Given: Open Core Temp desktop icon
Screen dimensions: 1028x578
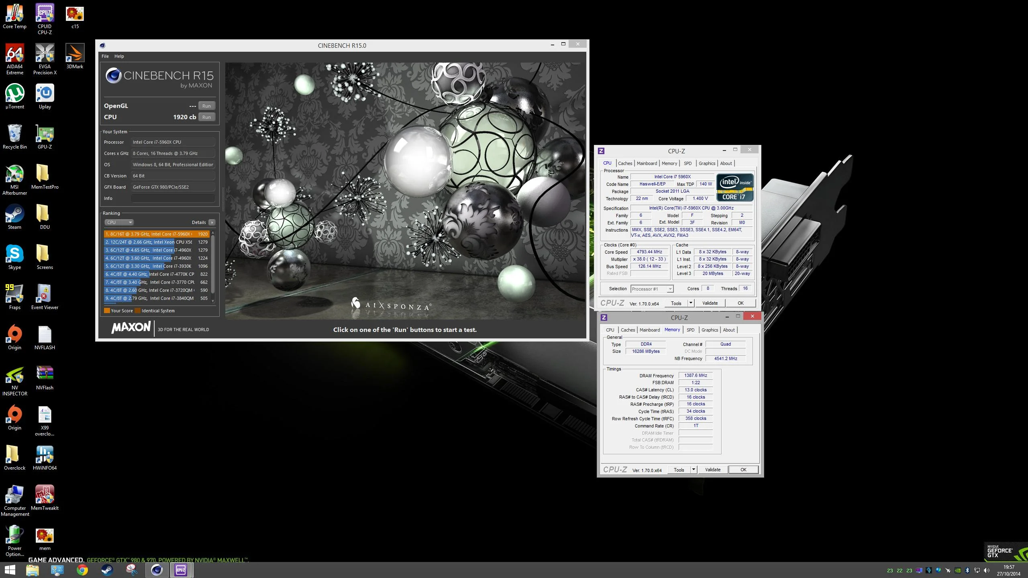Looking at the screenshot, I should click(14, 16).
